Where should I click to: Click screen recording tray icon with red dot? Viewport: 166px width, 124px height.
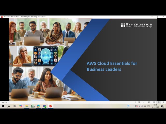tap(136, 106)
